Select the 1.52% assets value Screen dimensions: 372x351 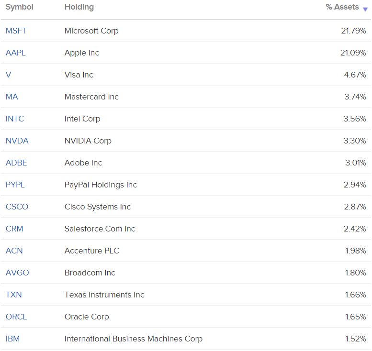[356, 339]
